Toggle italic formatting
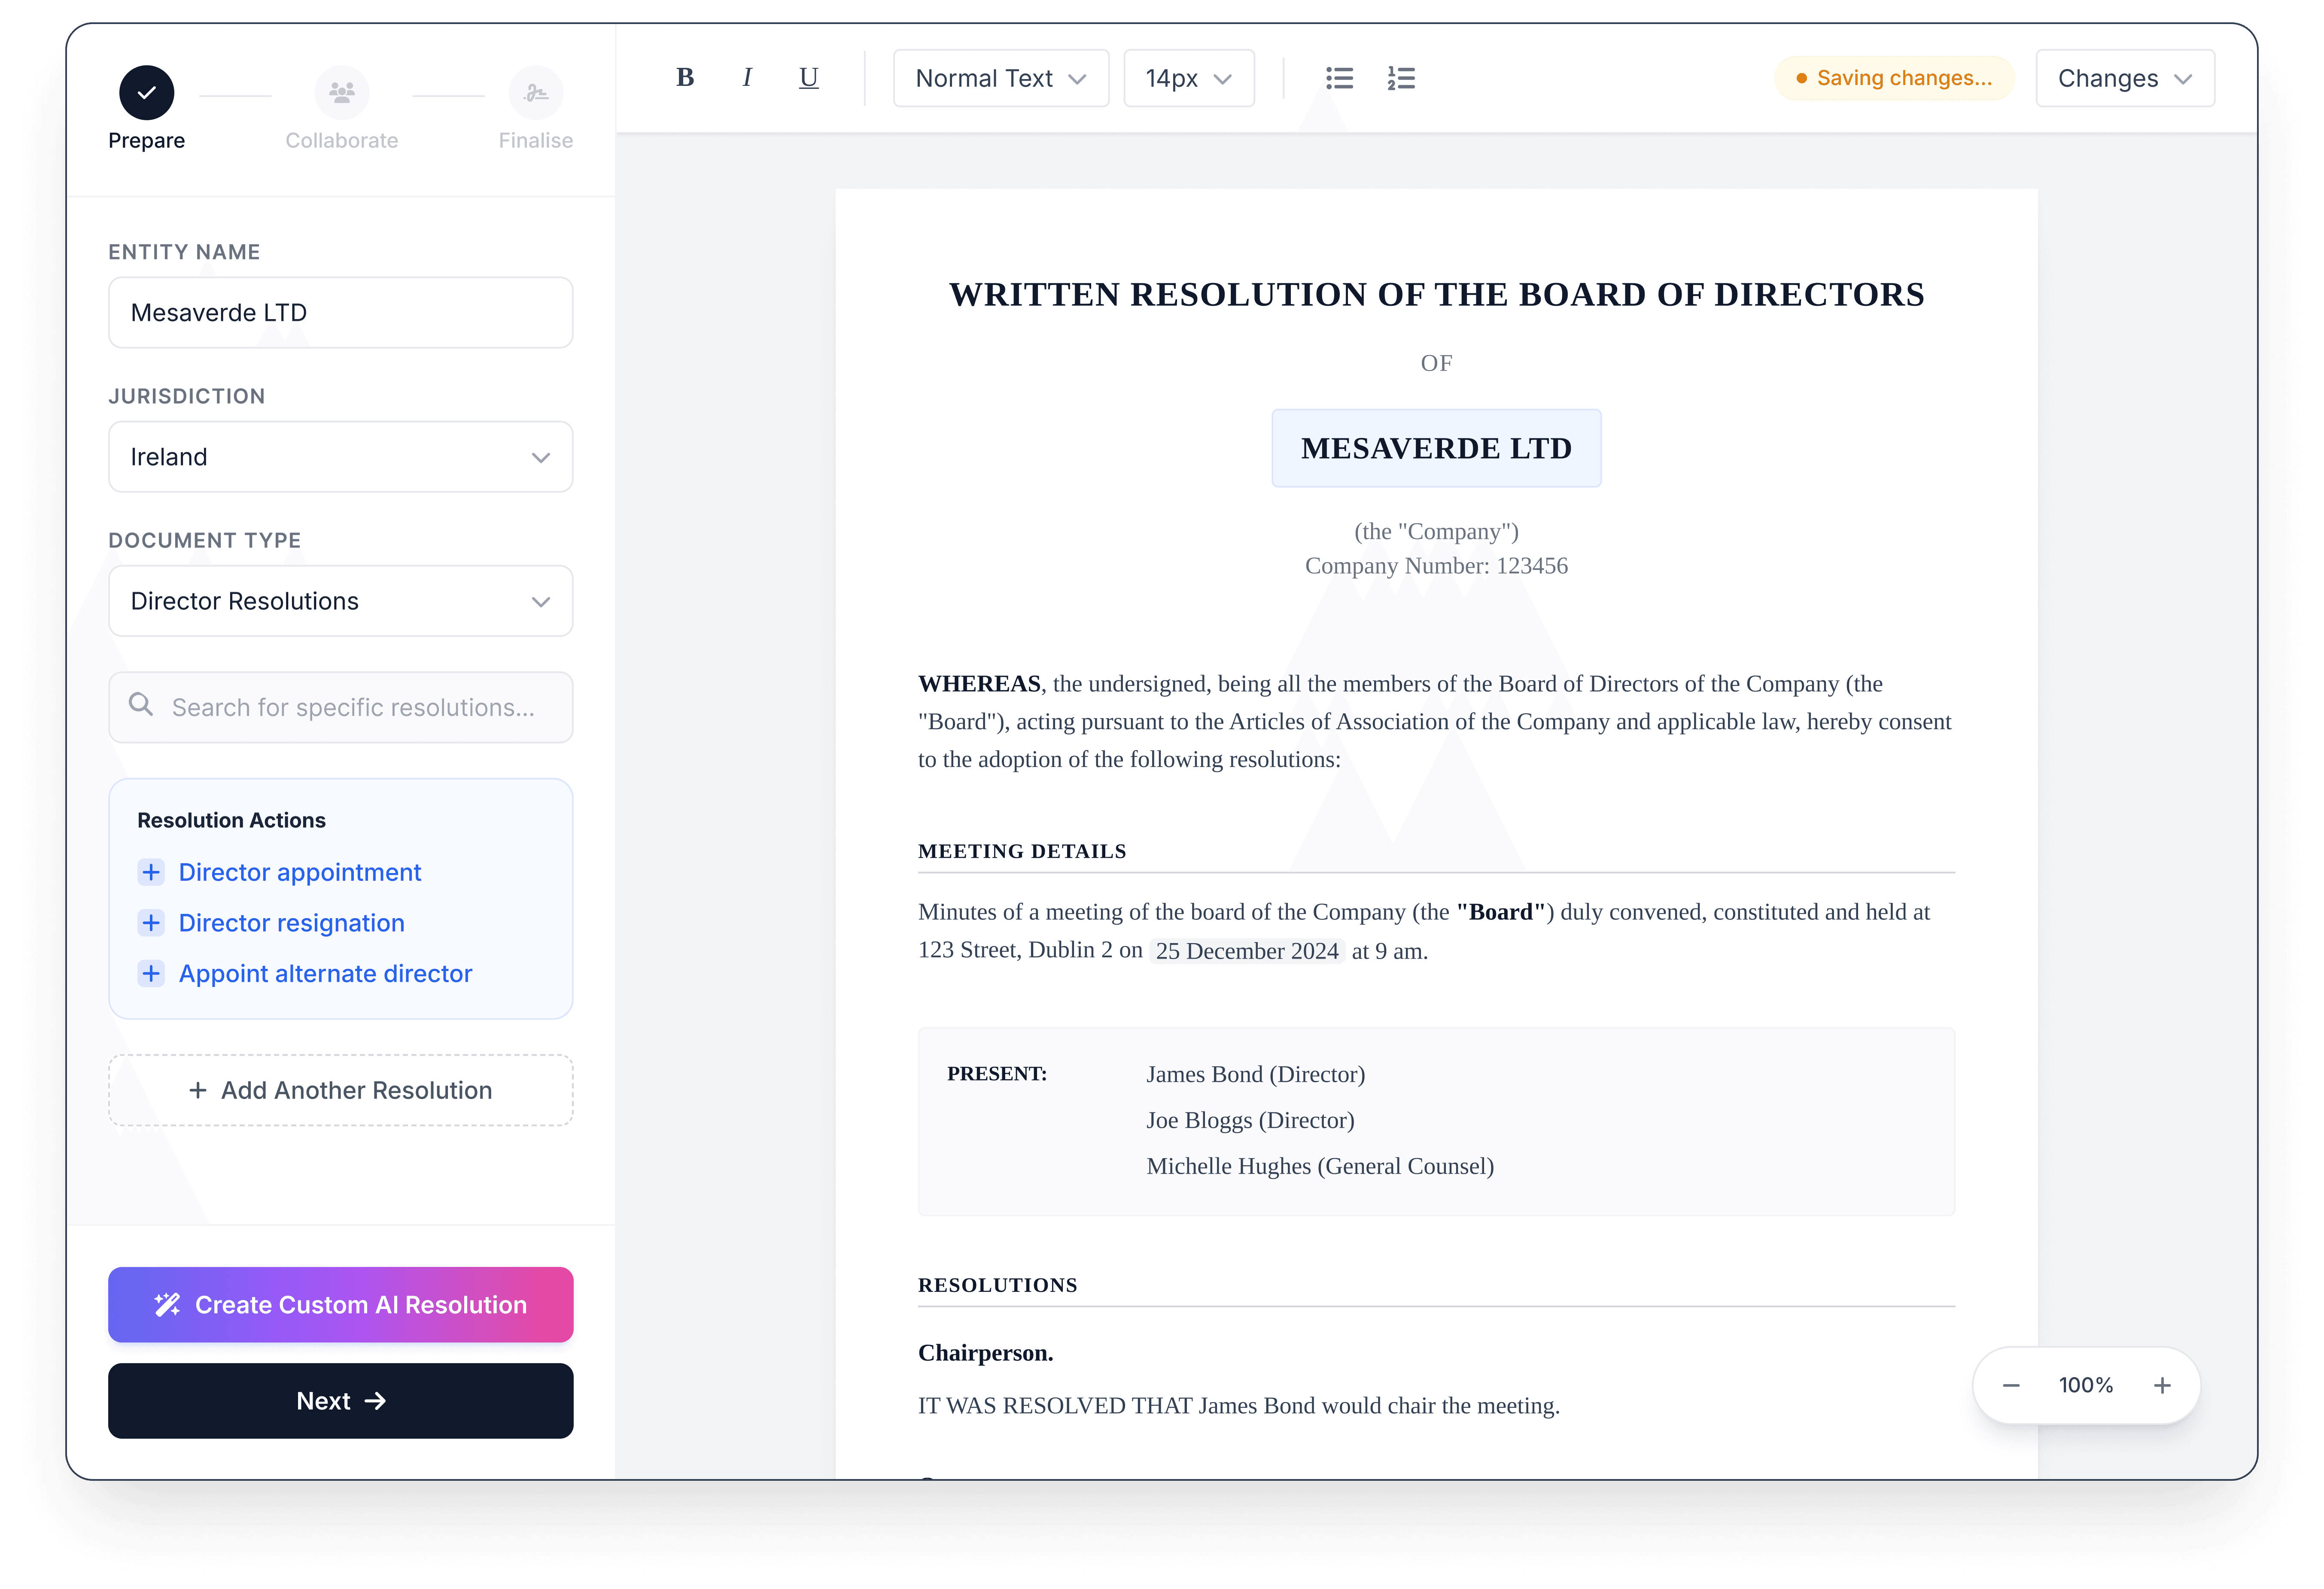This screenshot has width=2324, height=1589. [x=747, y=78]
